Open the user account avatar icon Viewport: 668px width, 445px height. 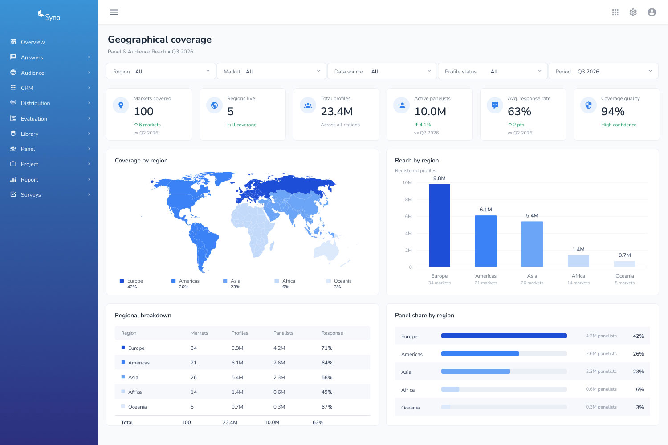(x=652, y=12)
